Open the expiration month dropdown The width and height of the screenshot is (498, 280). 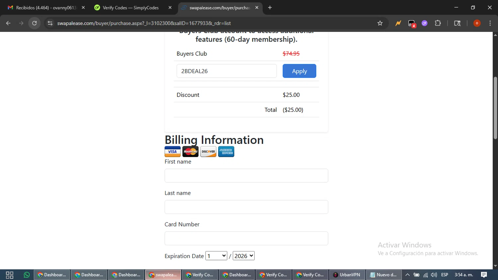point(216,256)
